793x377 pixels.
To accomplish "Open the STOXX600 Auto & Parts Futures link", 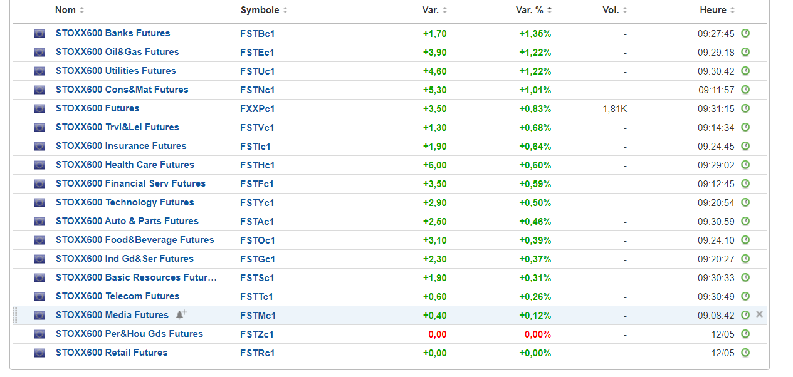I will click(x=127, y=221).
